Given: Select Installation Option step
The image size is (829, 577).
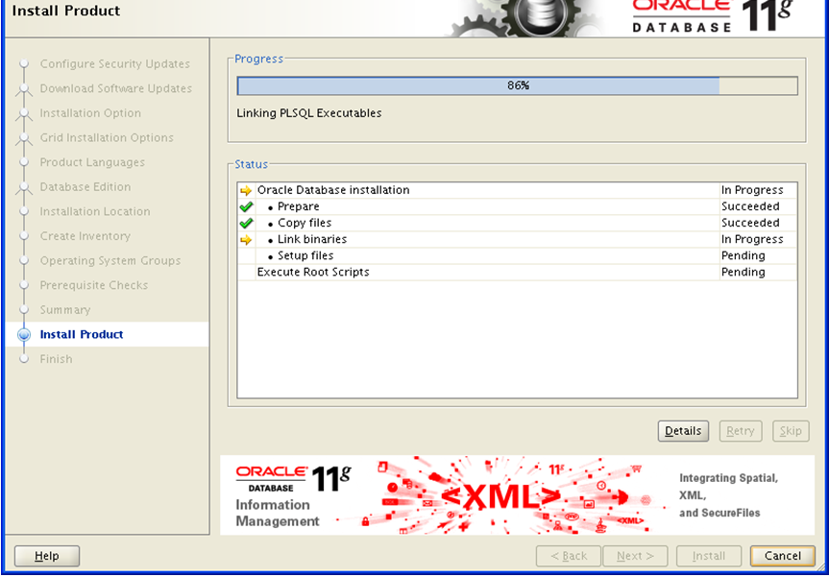Looking at the screenshot, I should (x=90, y=113).
